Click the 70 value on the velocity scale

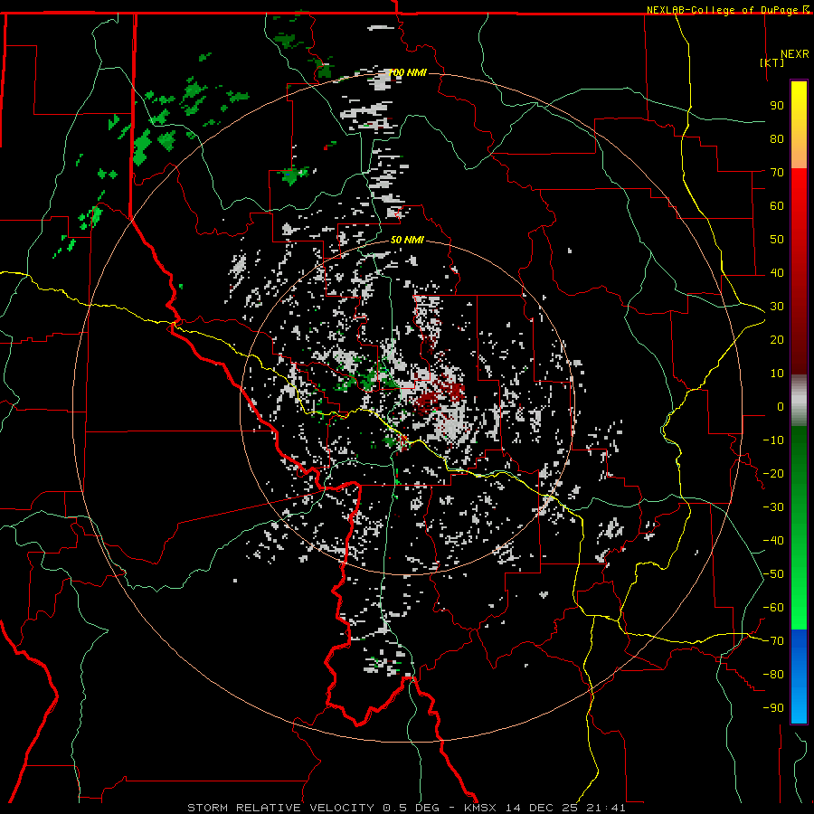coord(777,173)
